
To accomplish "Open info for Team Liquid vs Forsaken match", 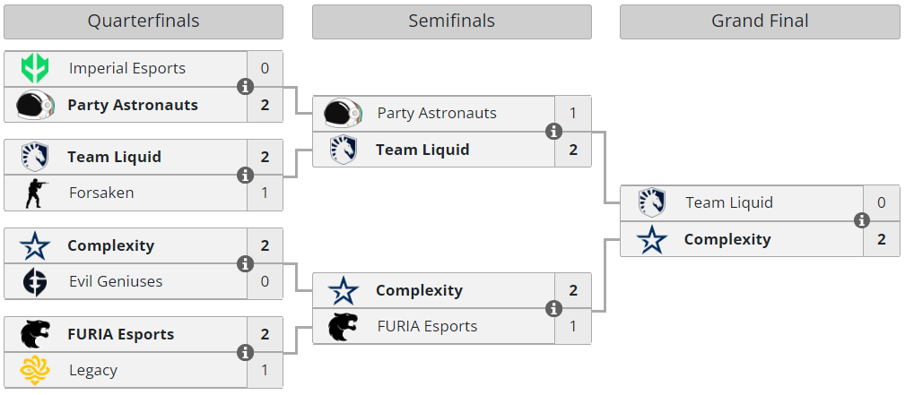I will (x=245, y=176).
